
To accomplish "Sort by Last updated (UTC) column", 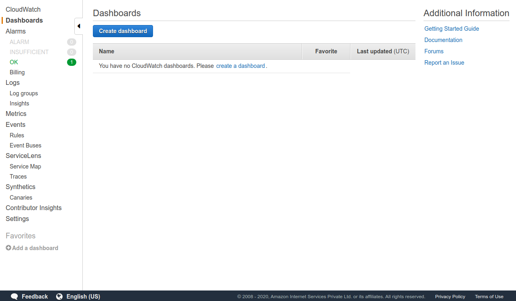I will point(383,51).
